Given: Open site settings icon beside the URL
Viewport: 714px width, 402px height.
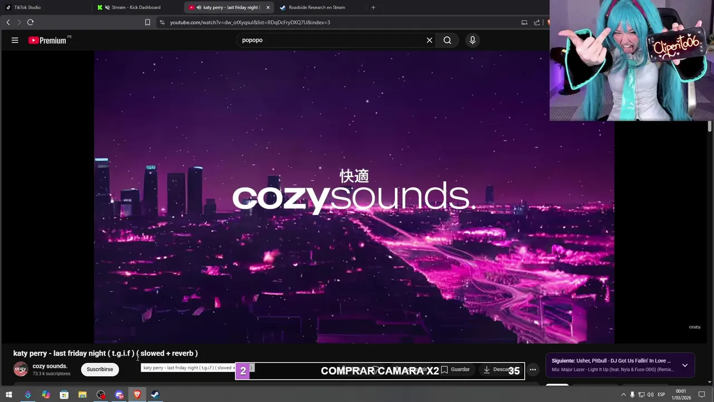Looking at the screenshot, I should pos(162,22).
